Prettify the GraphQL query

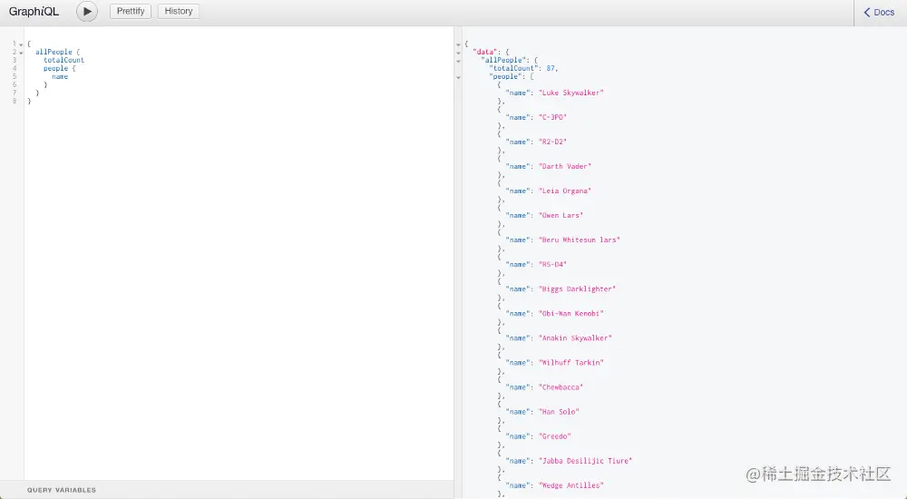pos(131,11)
